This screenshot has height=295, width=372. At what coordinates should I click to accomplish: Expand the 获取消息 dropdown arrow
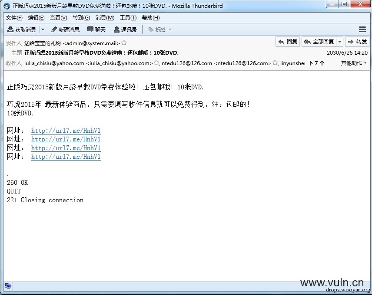[43, 29]
